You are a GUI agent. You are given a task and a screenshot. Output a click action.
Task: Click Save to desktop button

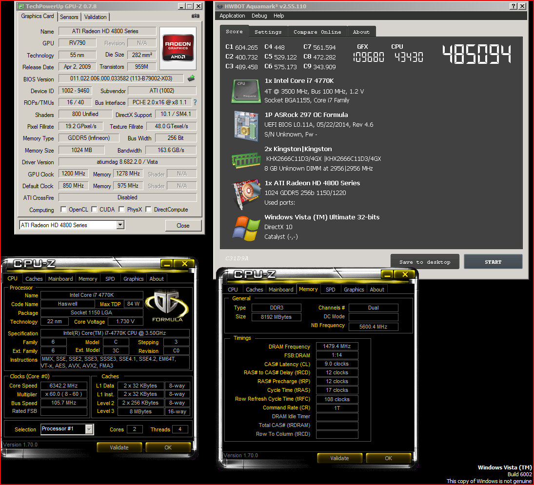pos(425,262)
